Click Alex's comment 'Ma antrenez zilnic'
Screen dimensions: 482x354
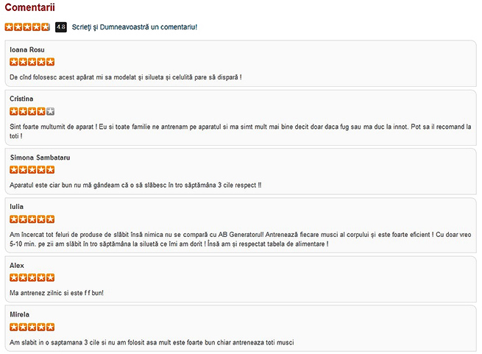[x=57, y=293]
